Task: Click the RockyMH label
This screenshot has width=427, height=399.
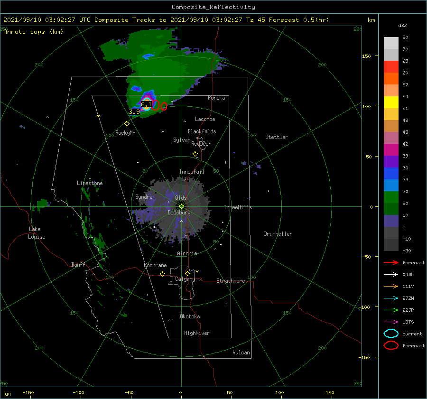Action: [x=125, y=133]
